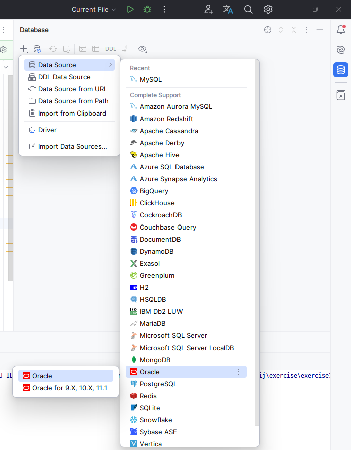This screenshot has width=351, height=450.
Task: Open the translation book sidebar icon
Action: [x=340, y=95]
